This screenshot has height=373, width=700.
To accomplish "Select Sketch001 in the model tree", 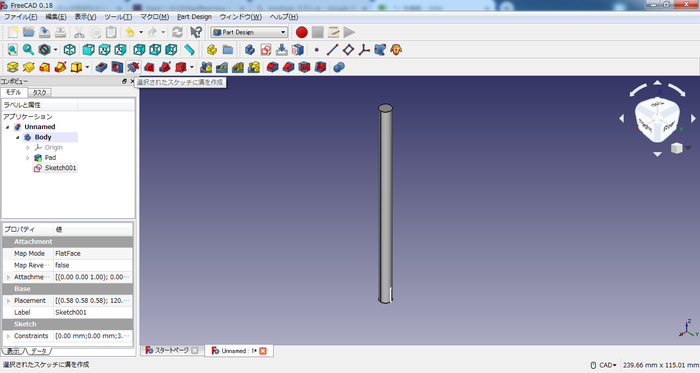I will [x=60, y=168].
